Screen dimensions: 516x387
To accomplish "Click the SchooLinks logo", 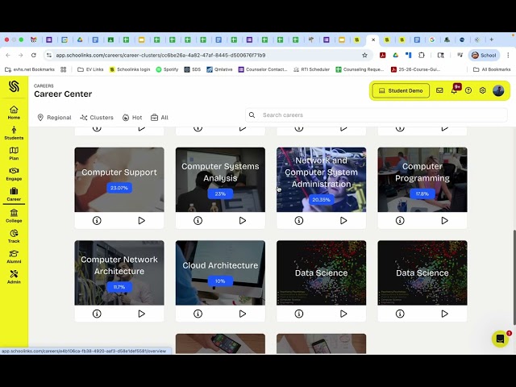I will pyautogui.click(x=14, y=86).
